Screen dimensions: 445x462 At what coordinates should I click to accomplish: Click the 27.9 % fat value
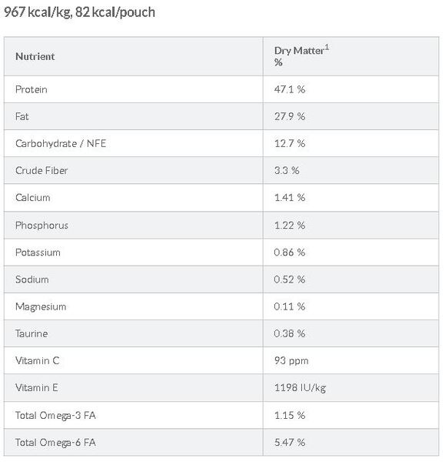point(290,116)
